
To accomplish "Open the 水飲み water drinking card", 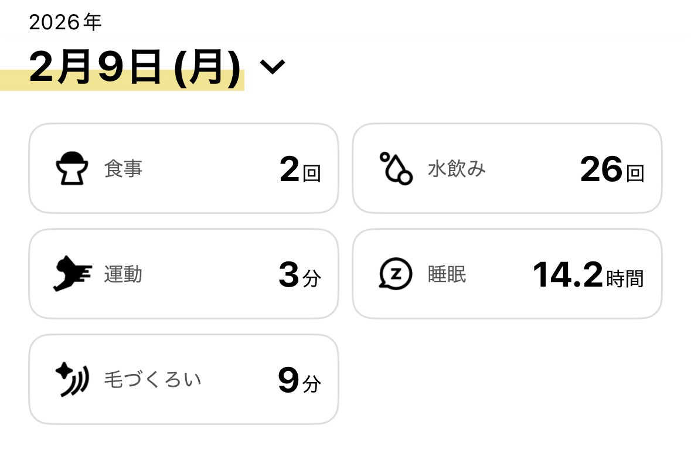I will (x=507, y=169).
